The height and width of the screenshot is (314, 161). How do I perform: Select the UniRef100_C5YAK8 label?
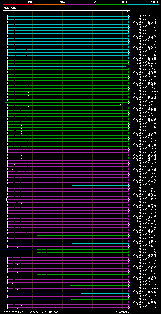(144, 88)
